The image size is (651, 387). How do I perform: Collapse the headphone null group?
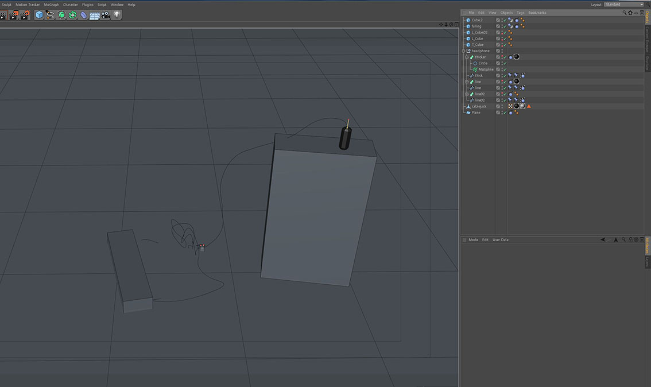pyautogui.click(x=464, y=51)
